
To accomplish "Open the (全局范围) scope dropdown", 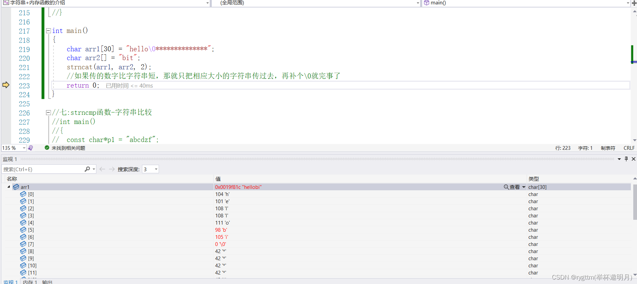I will click(x=418, y=3).
